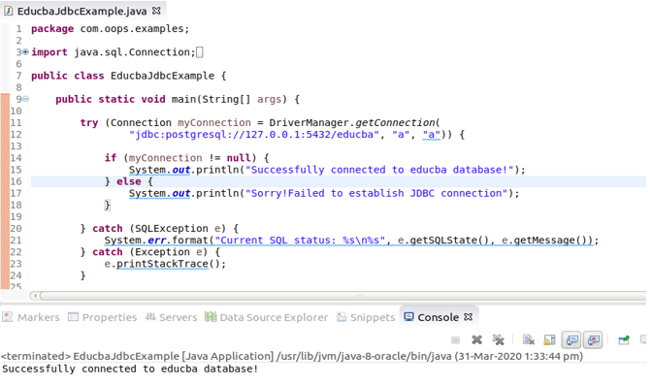
Task: Click 'if (myConnection != null)' condition
Action: click(180, 158)
